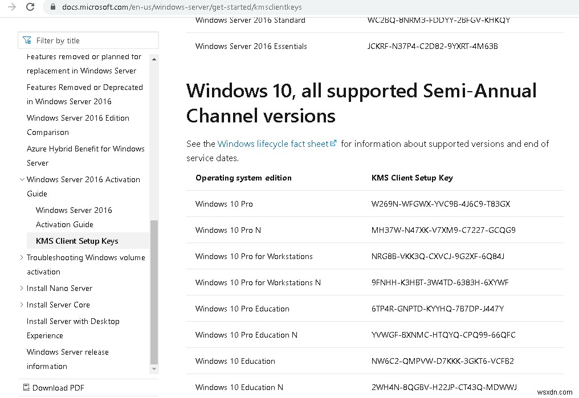Open Features Removed or Deprecated in Windows Server 2016

click(84, 94)
